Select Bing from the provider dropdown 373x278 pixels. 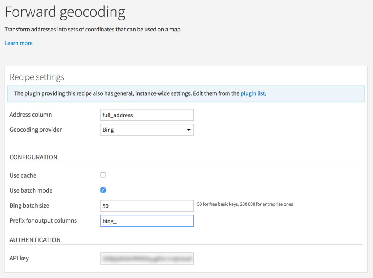(x=147, y=130)
